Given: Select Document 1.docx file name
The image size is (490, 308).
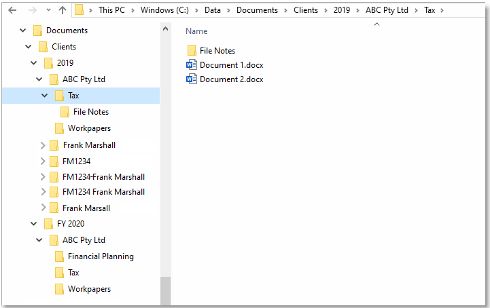Looking at the screenshot, I should pos(232,65).
